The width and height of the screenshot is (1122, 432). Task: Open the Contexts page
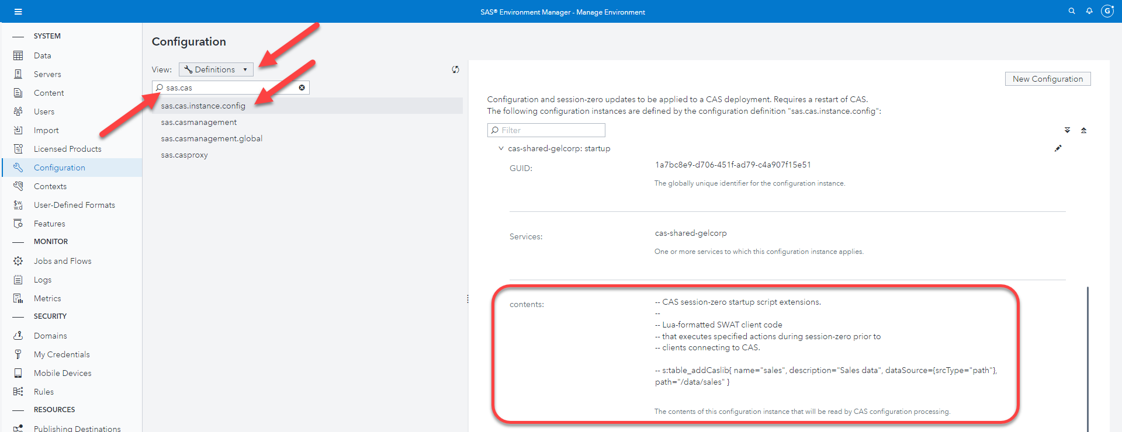point(50,186)
